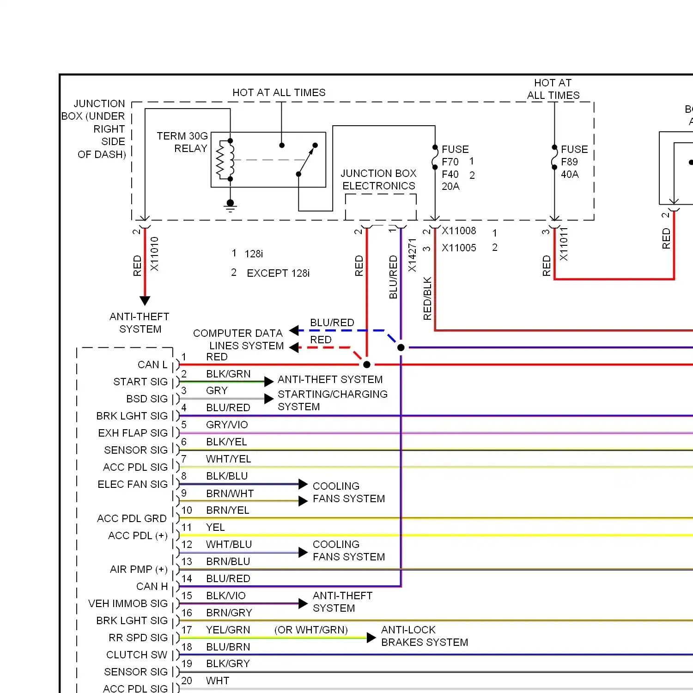Select connector label X11010
This screenshot has width=693, height=693.
coord(154,254)
